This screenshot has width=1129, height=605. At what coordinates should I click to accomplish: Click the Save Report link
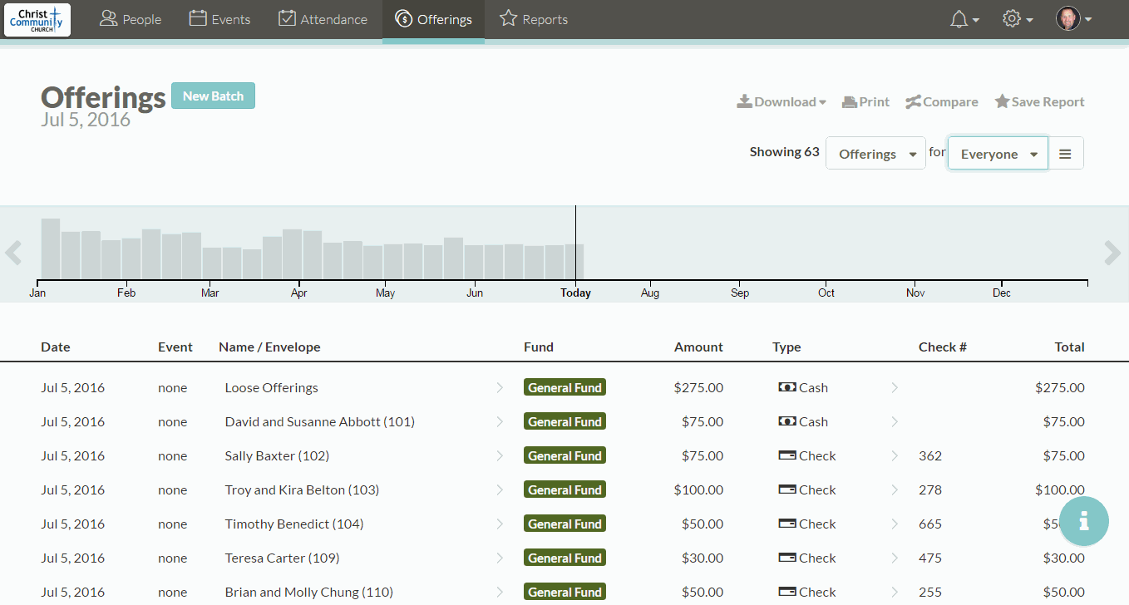pos(1039,102)
